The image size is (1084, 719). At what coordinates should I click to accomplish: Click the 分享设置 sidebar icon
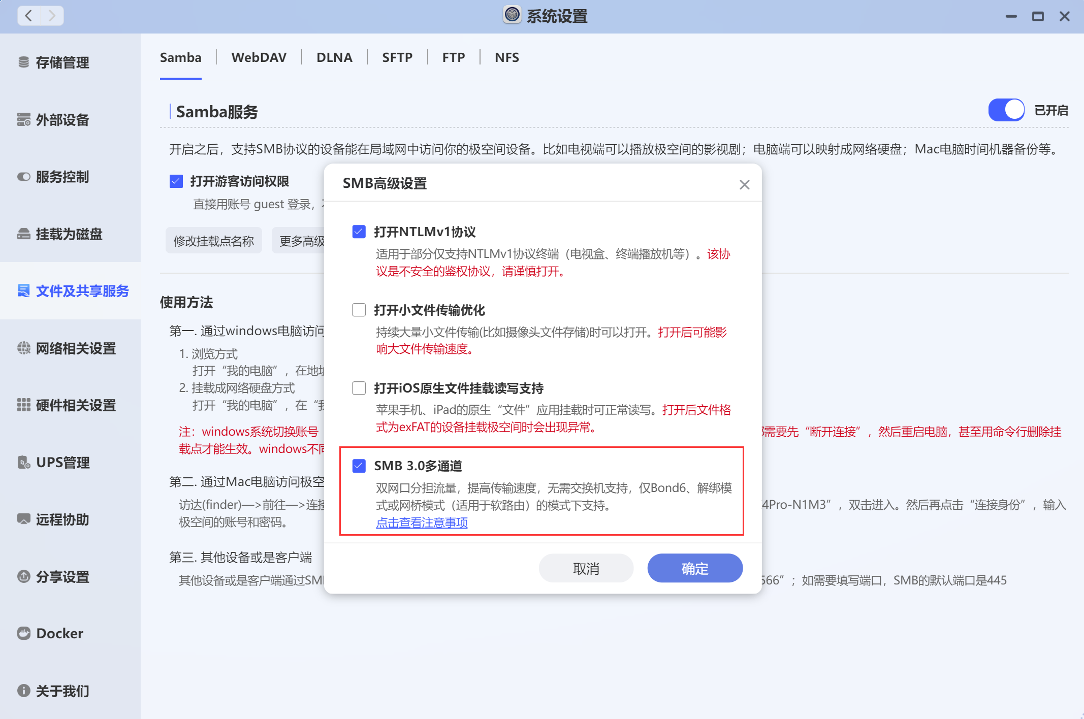click(23, 577)
